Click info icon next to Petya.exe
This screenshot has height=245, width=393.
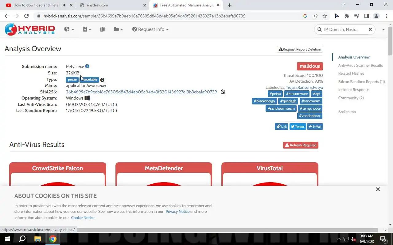tap(87, 66)
